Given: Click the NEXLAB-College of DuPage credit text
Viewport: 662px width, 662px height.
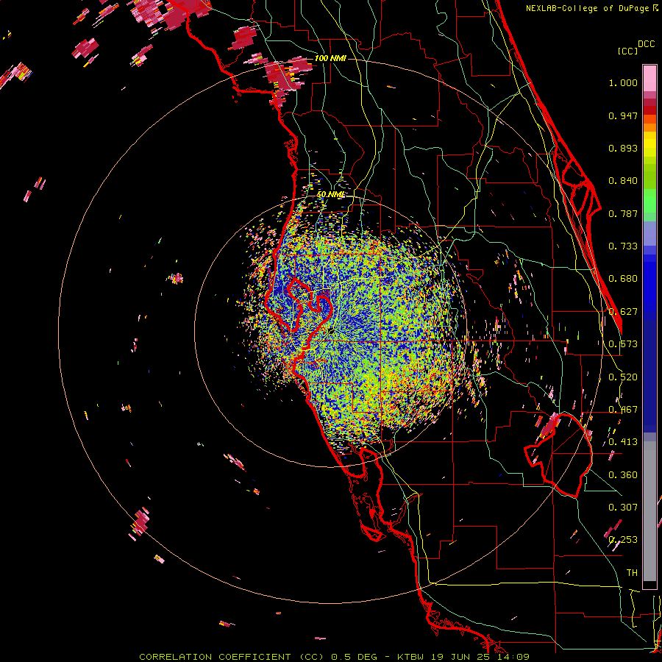Looking at the screenshot, I should pyautogui.click(x=588, y=8).
